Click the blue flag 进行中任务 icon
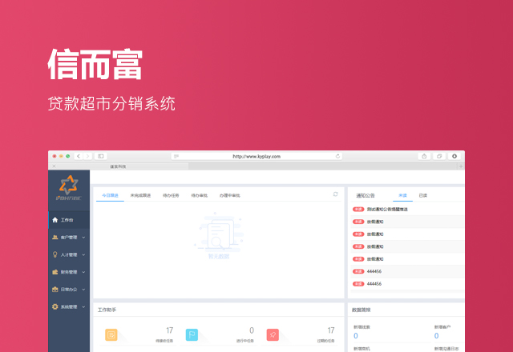This screenshot has height=352, width=513. pyautogui.click(x=192, y=334)
